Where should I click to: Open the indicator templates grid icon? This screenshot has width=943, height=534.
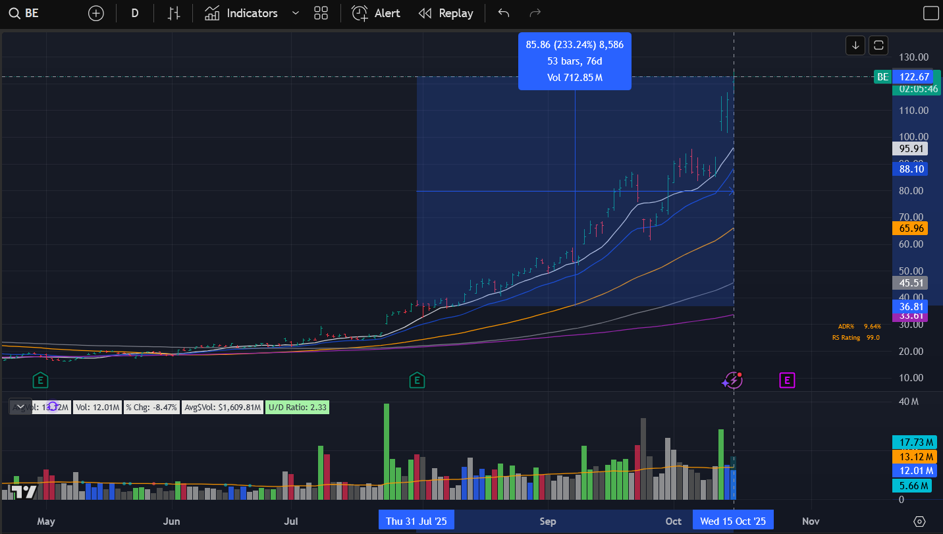(321, 13)
